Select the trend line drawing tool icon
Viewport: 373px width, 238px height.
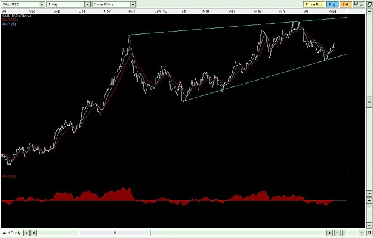click(x=362, y=4)
